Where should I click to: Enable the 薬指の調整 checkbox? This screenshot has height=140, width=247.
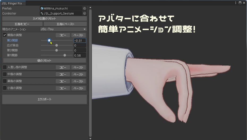pos(5,81)
